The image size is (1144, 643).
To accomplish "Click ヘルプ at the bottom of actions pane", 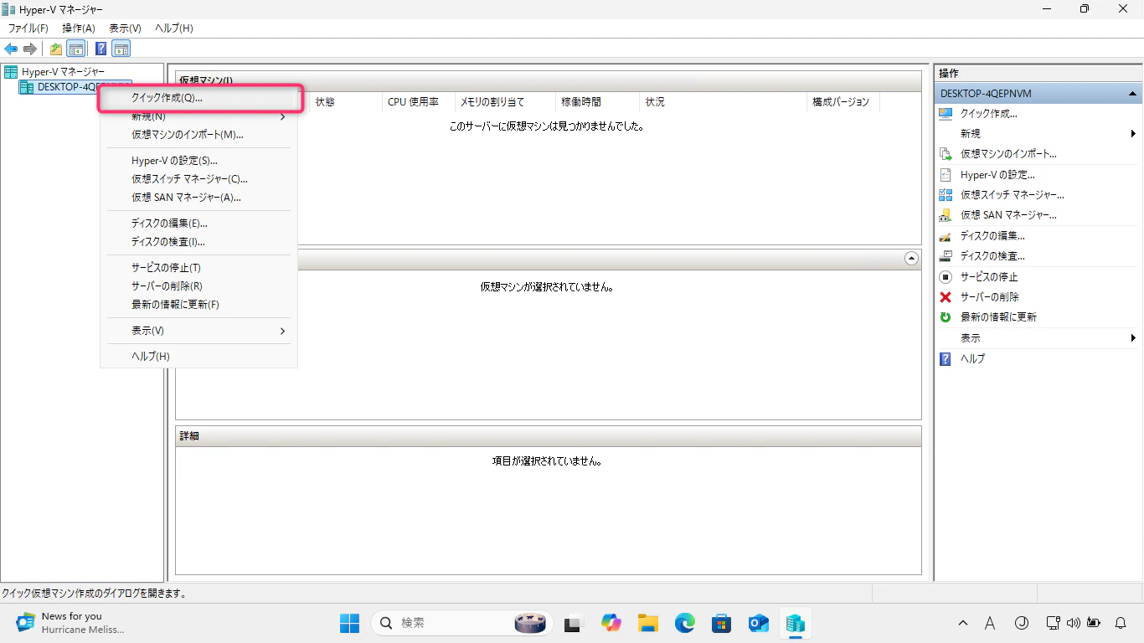I will tap(972, 358).
